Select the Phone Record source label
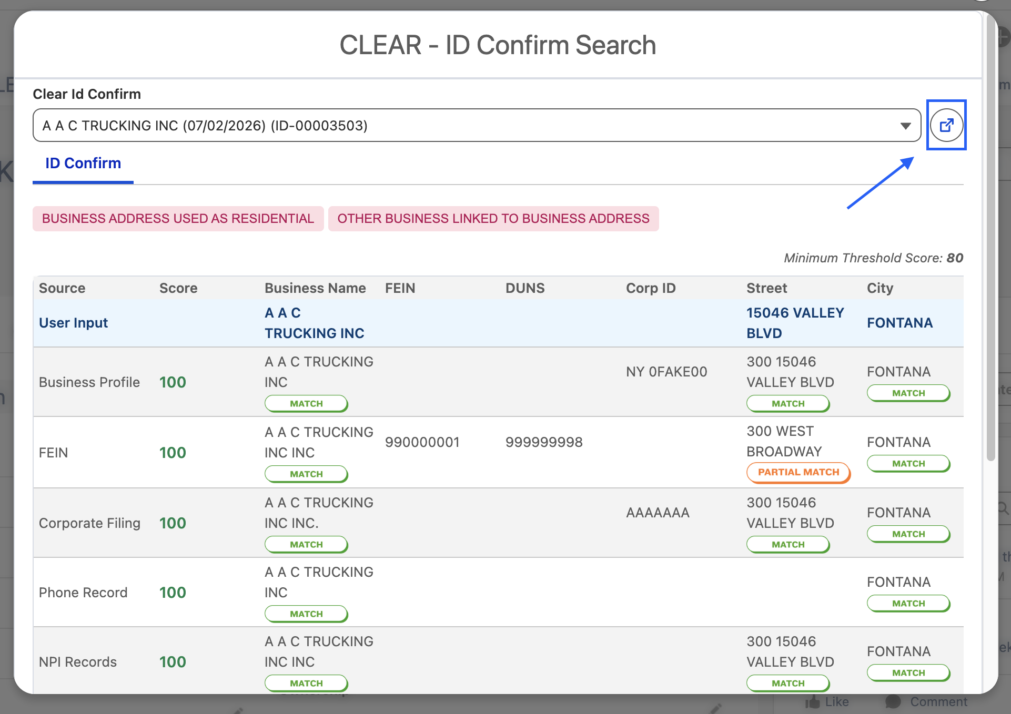Viewport: 1011px width, 714px height. click(83, 593)
